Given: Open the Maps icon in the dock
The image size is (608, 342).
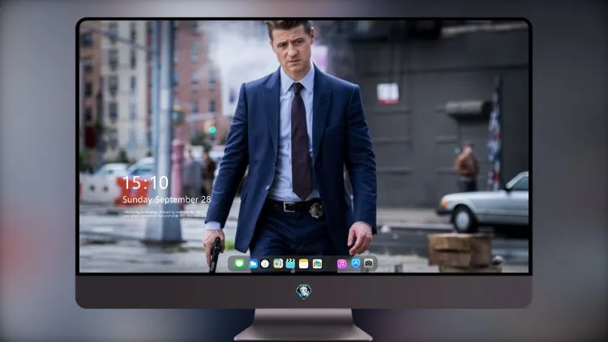Looking at the screenshot, I should (277, 263).
